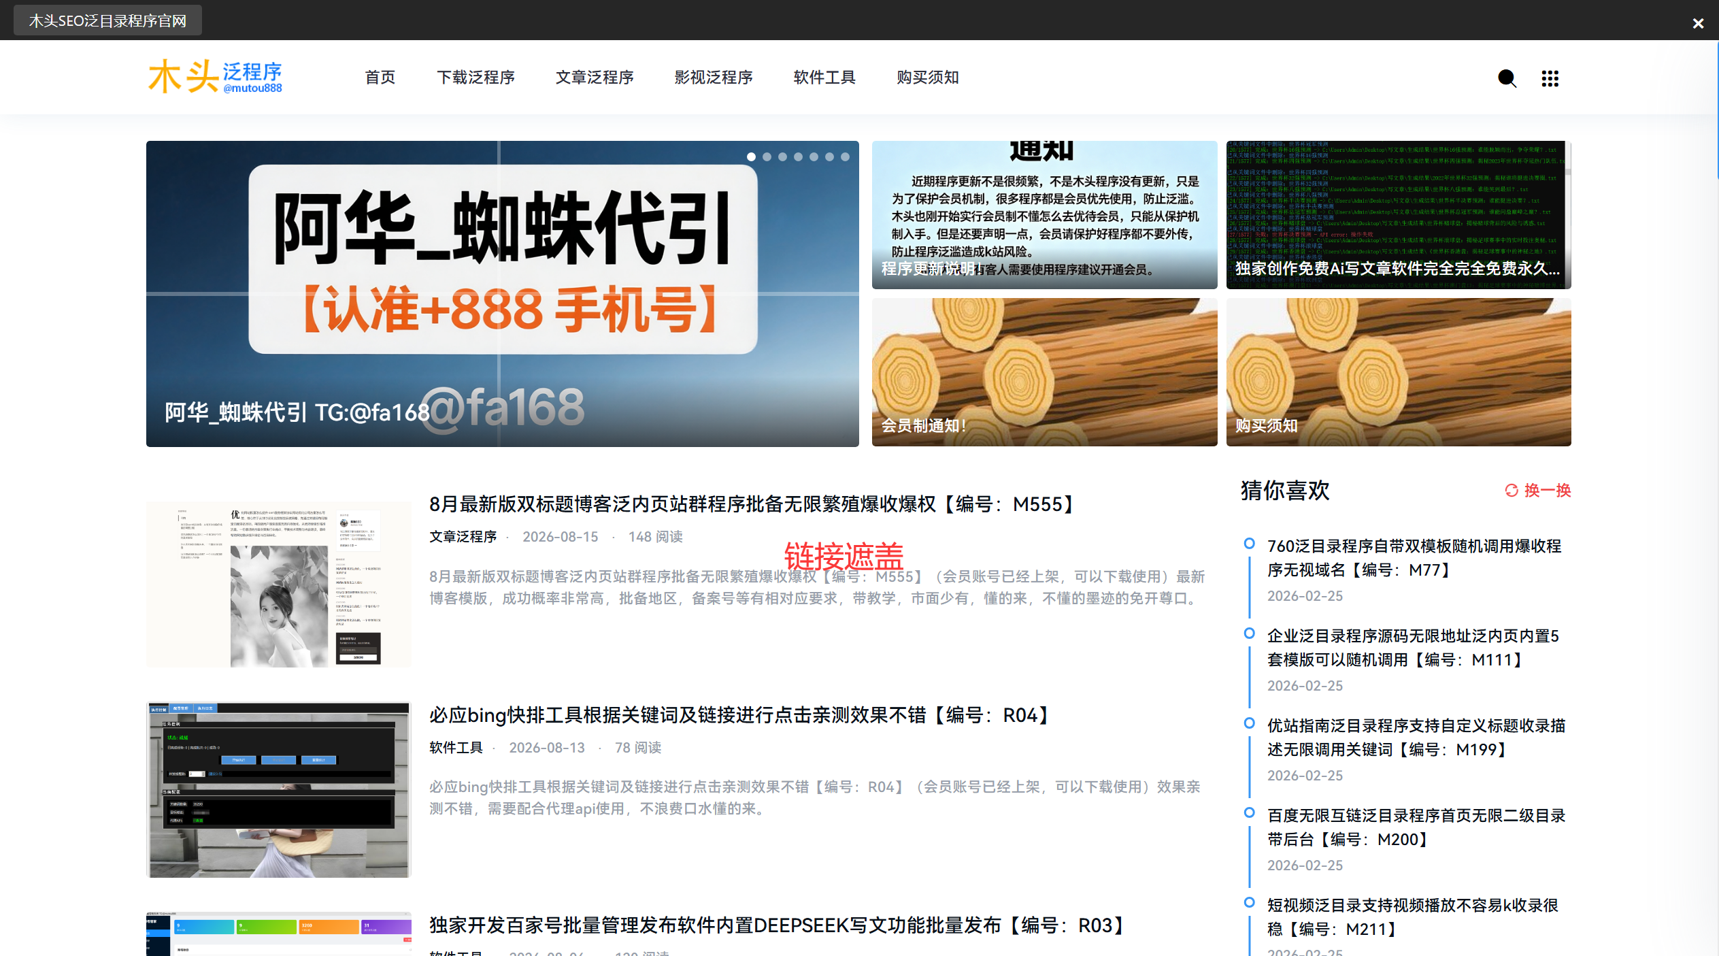Open 程序更新说明 notice card

(1044, 214)
